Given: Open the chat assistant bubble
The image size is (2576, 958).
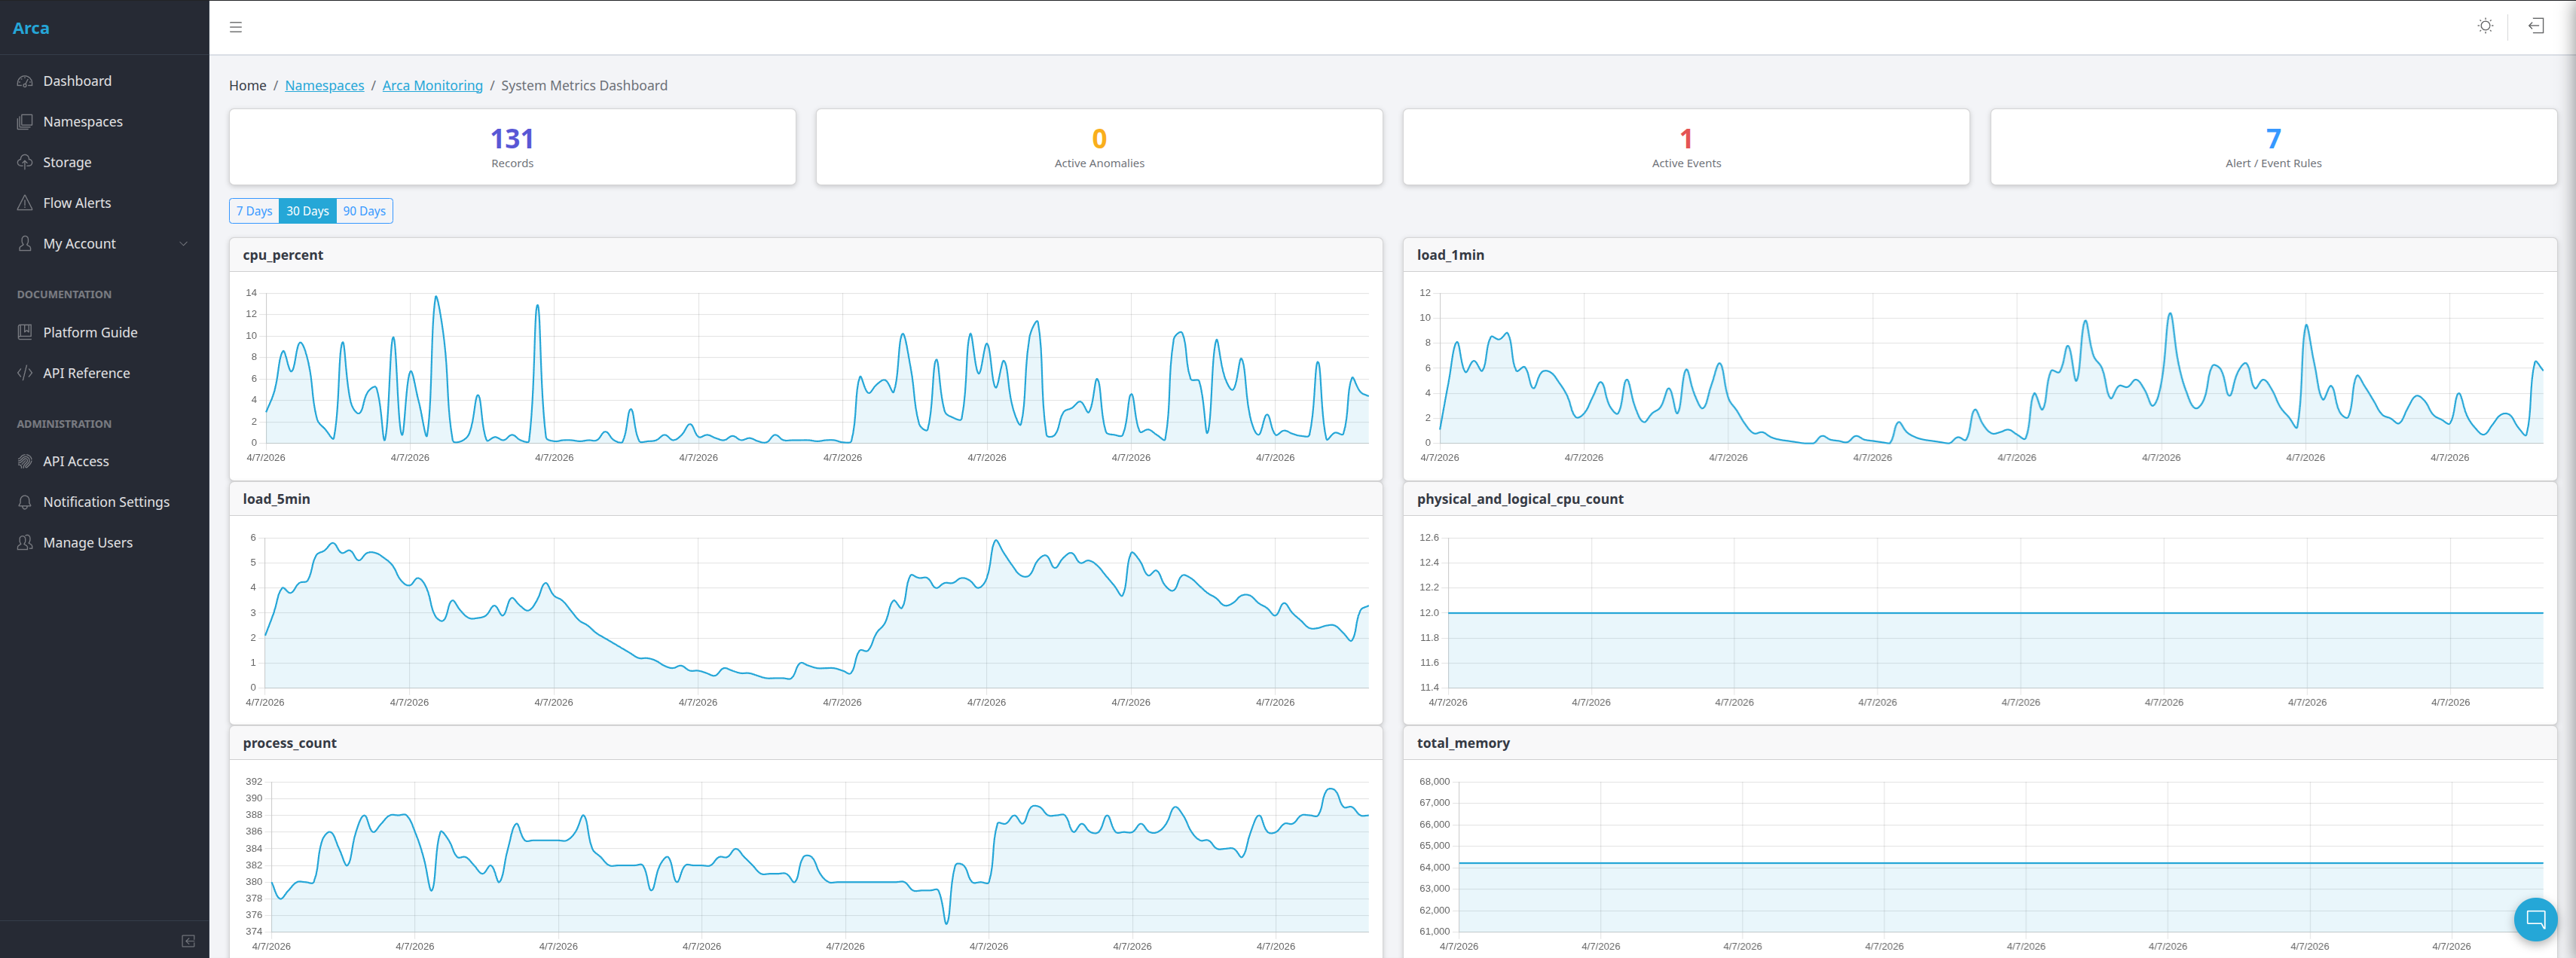Looking at the screenshot, I should click(2535, 919).
